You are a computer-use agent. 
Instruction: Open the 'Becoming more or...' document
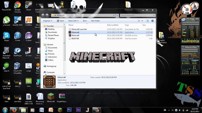(x=40, y=99)
